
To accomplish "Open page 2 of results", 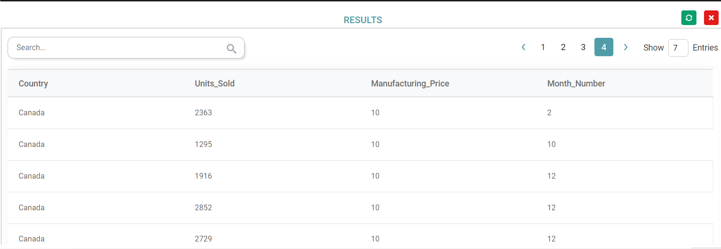I will (x=563, y=47).
